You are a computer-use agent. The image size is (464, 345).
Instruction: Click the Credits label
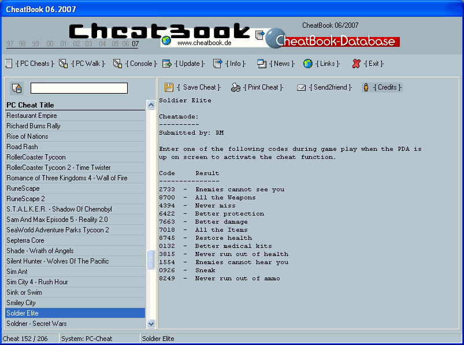[x=387, y=87]
